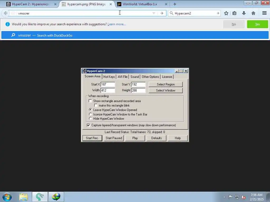Switch to the WinWorld: VirtualBox 1.x tab
The width and height of the screenshot is (270, 202).
[140, 4]
